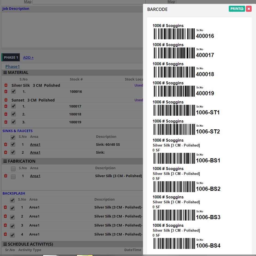
Task: Open the Phase1 link
Action: [x=13, y=66]
